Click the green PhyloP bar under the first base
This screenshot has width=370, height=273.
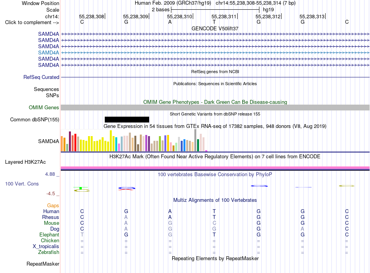pos(81,188)
